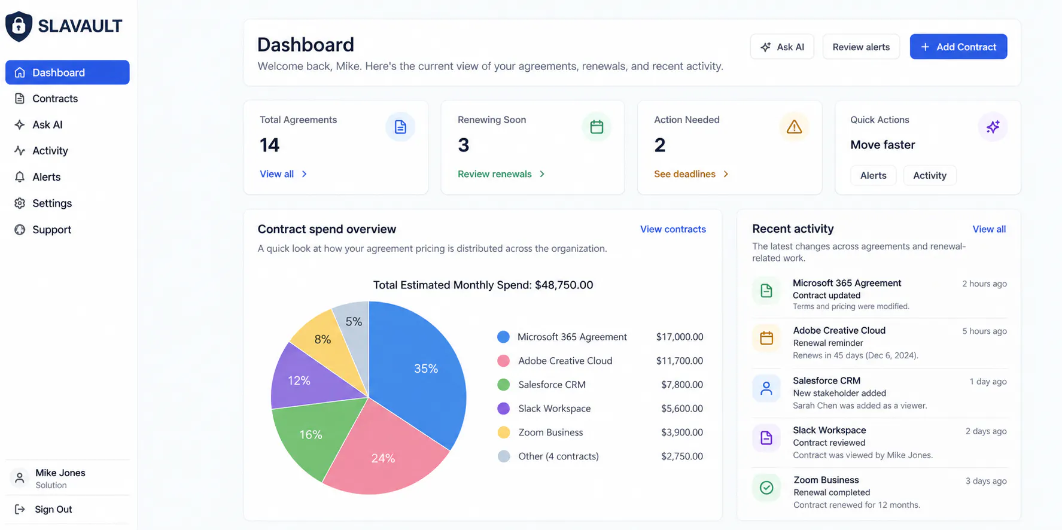The image size is (1062, 530).
Task: Click the green file icon beside Microsoft 365 activity
Action: (766, 291)
